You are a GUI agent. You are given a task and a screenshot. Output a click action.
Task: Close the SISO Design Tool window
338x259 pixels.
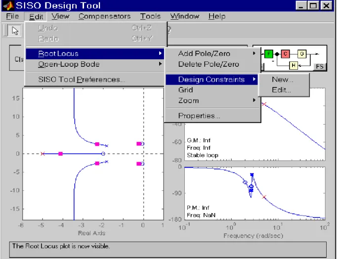tap(326, 5)
